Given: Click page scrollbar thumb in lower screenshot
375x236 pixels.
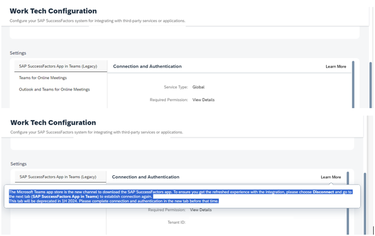Looking at the screenshot, I should coord(365,203).
